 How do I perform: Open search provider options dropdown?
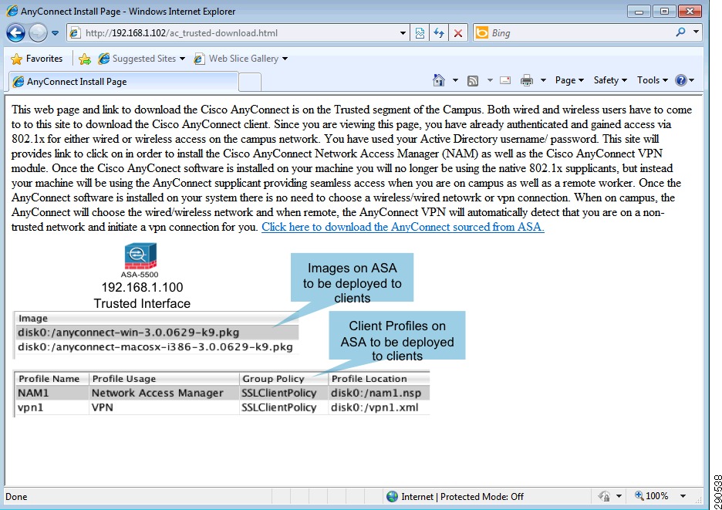[x=696, y=32]
